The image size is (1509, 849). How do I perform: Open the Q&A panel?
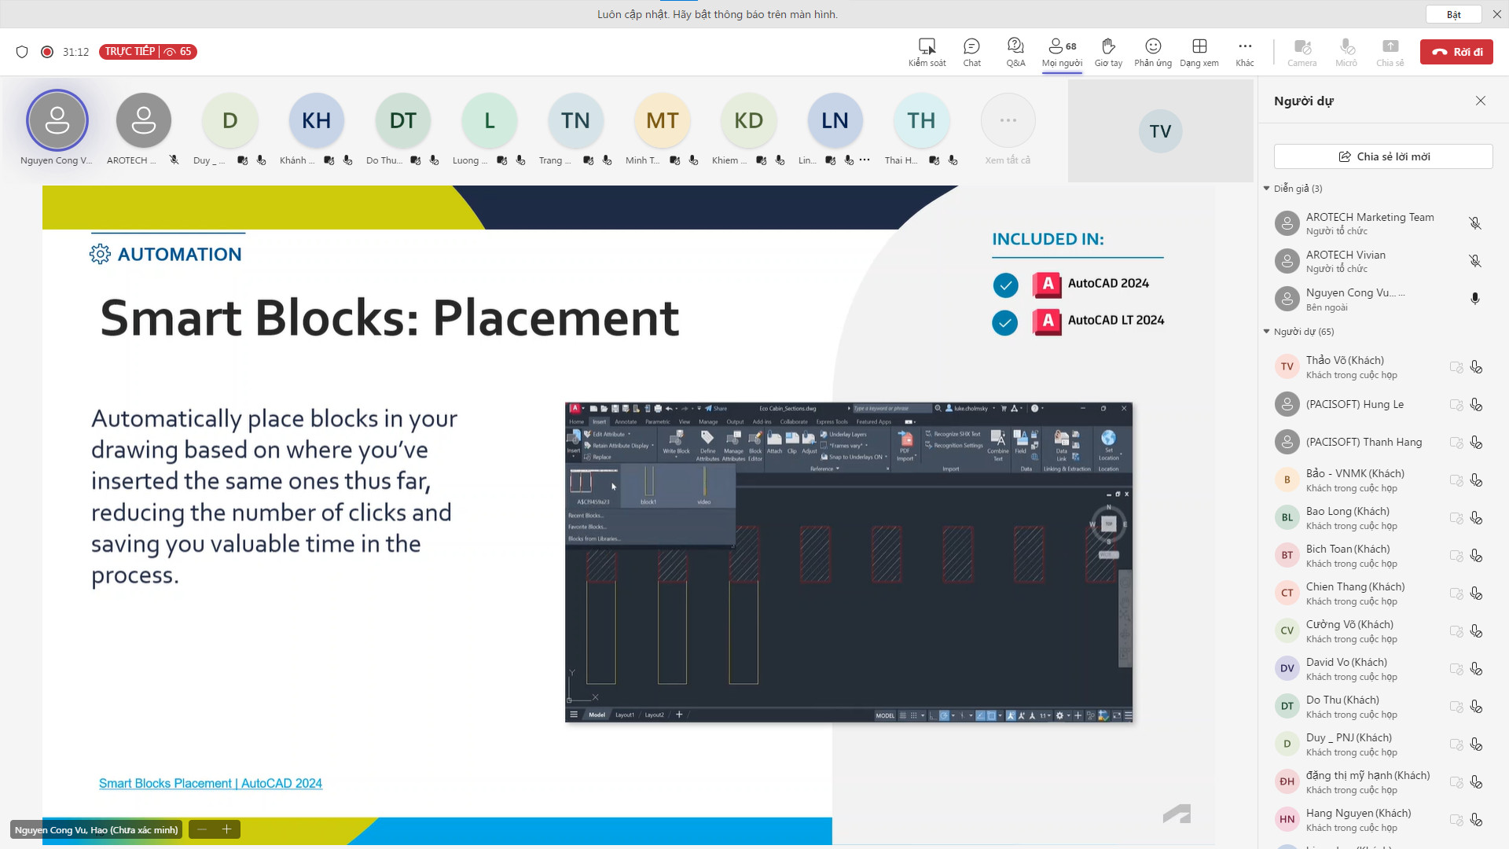(x=1015, y=52)
